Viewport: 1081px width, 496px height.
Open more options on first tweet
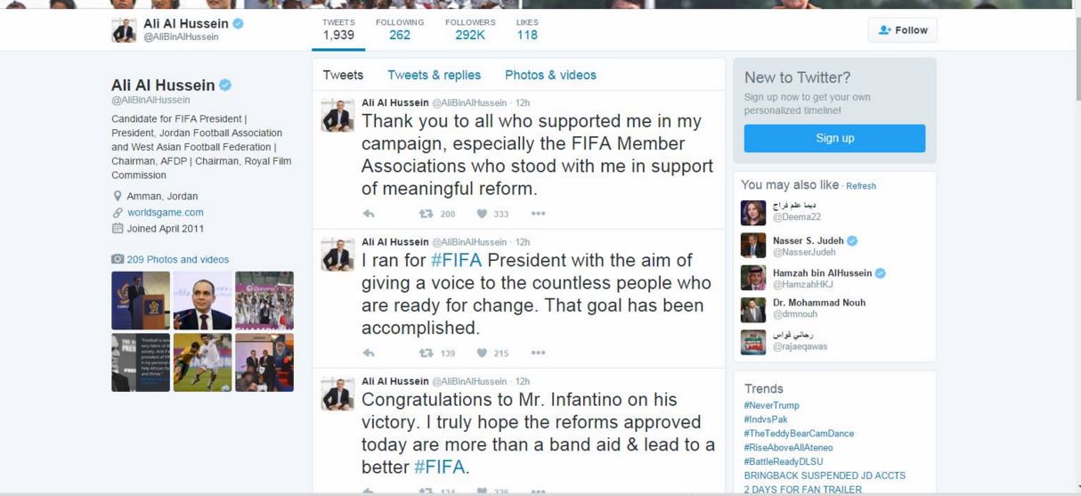538,214
